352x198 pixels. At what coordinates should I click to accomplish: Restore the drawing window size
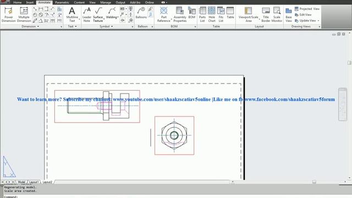pyautogui.click(x=339, y=34)
